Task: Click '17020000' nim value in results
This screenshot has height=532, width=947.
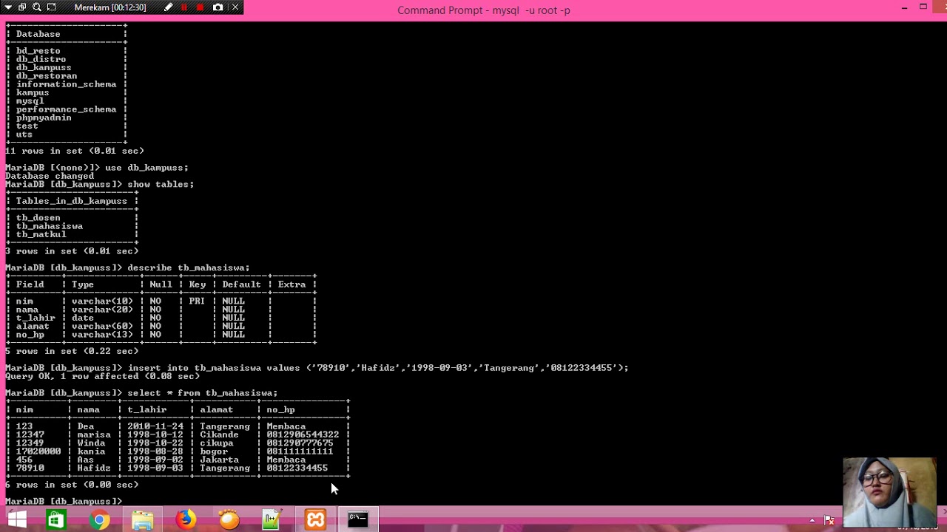Action: click(x=38, y=451)
